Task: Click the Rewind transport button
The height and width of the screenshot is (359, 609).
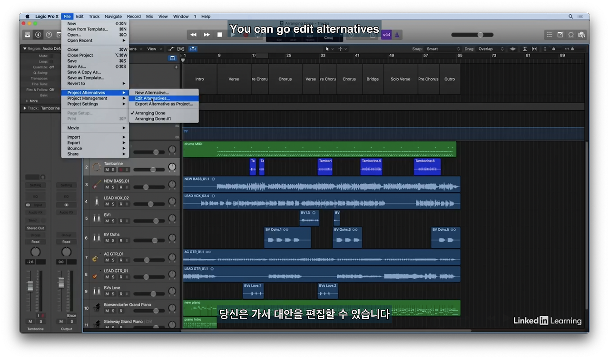Action: coord(193,35)
